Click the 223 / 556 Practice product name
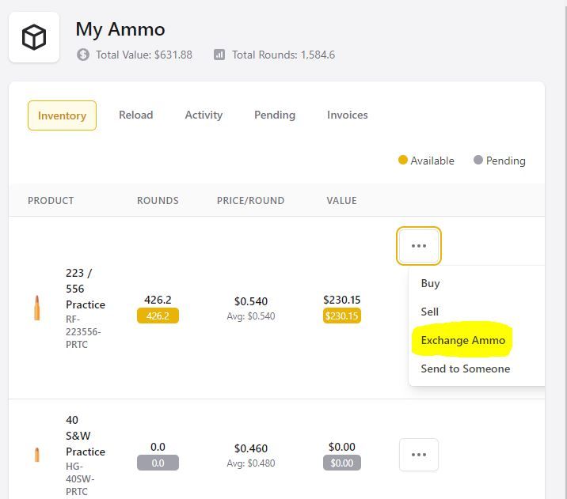Image resolution: width=567 pixels, height=499 pixels. pyautogui.click(x=86, y=289)
